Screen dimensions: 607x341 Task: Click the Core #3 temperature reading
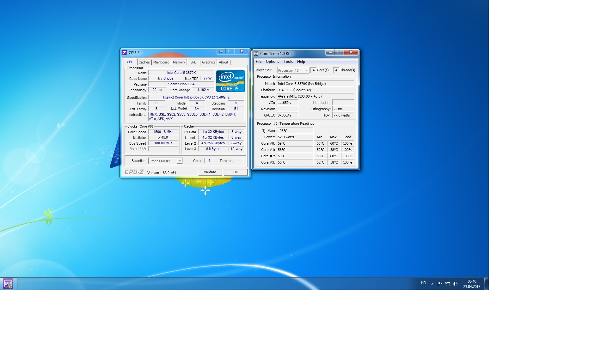point(295,163)
